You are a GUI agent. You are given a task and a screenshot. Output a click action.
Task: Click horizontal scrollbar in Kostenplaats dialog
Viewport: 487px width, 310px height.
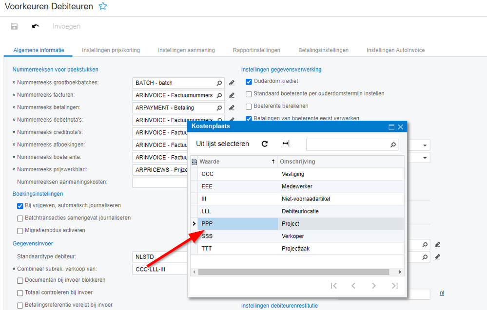tap(293, 272)
